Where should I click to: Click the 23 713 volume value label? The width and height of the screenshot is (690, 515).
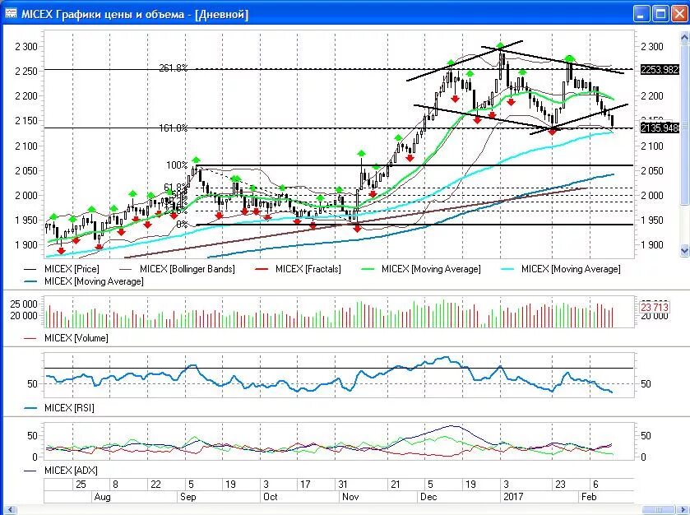point(655,307)
